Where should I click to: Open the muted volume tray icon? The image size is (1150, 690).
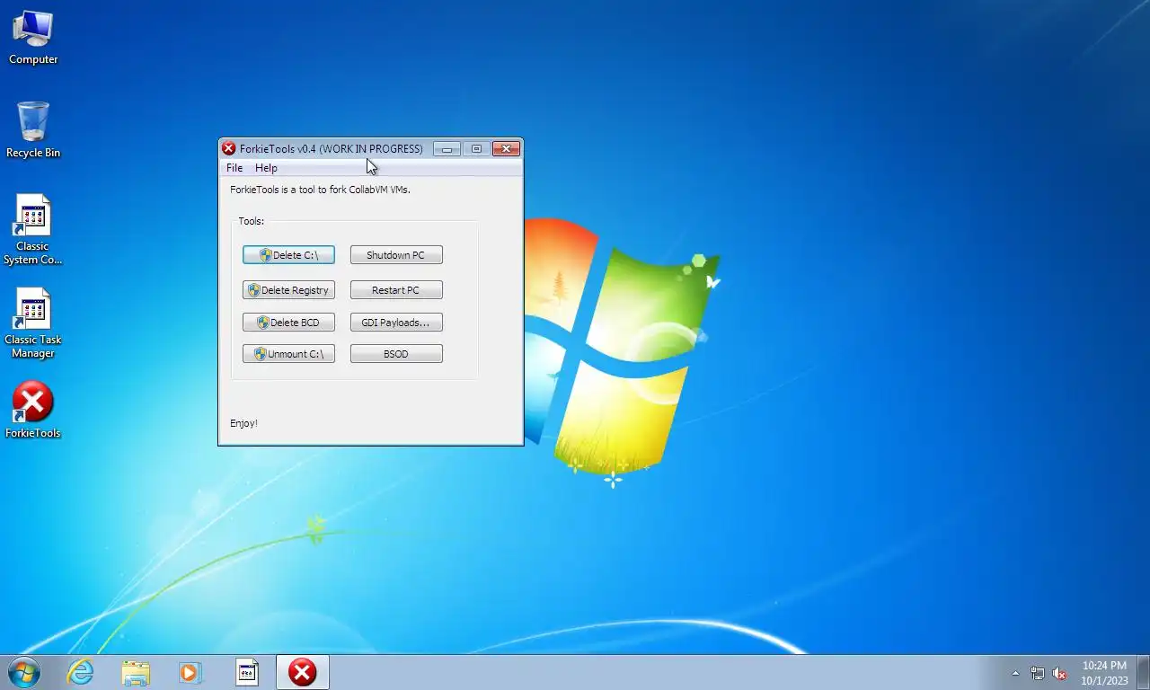1059,673
